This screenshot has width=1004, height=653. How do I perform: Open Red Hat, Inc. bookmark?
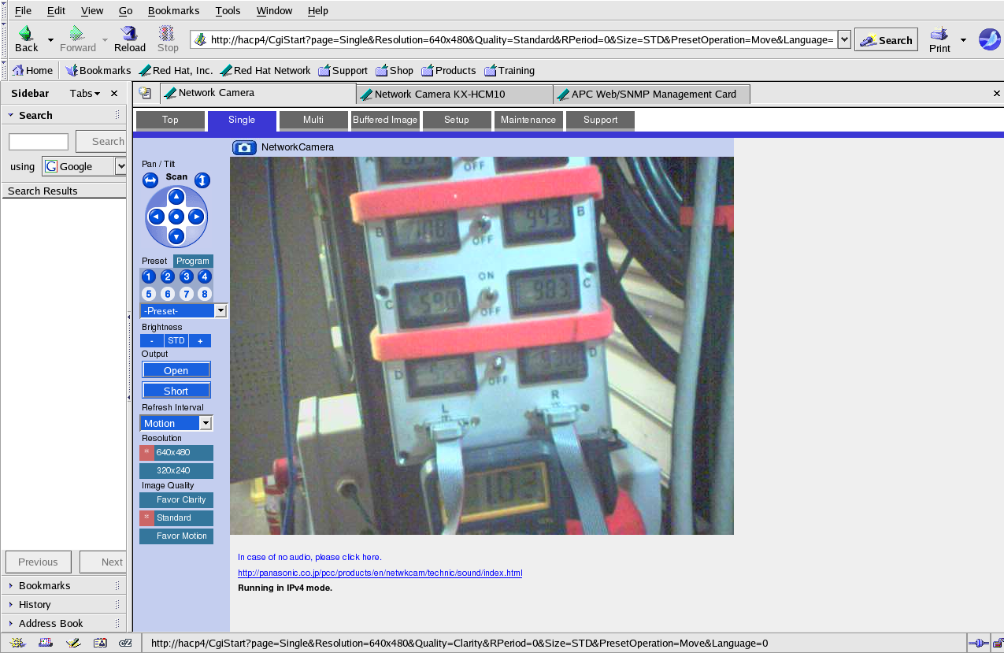click(176, 70)
